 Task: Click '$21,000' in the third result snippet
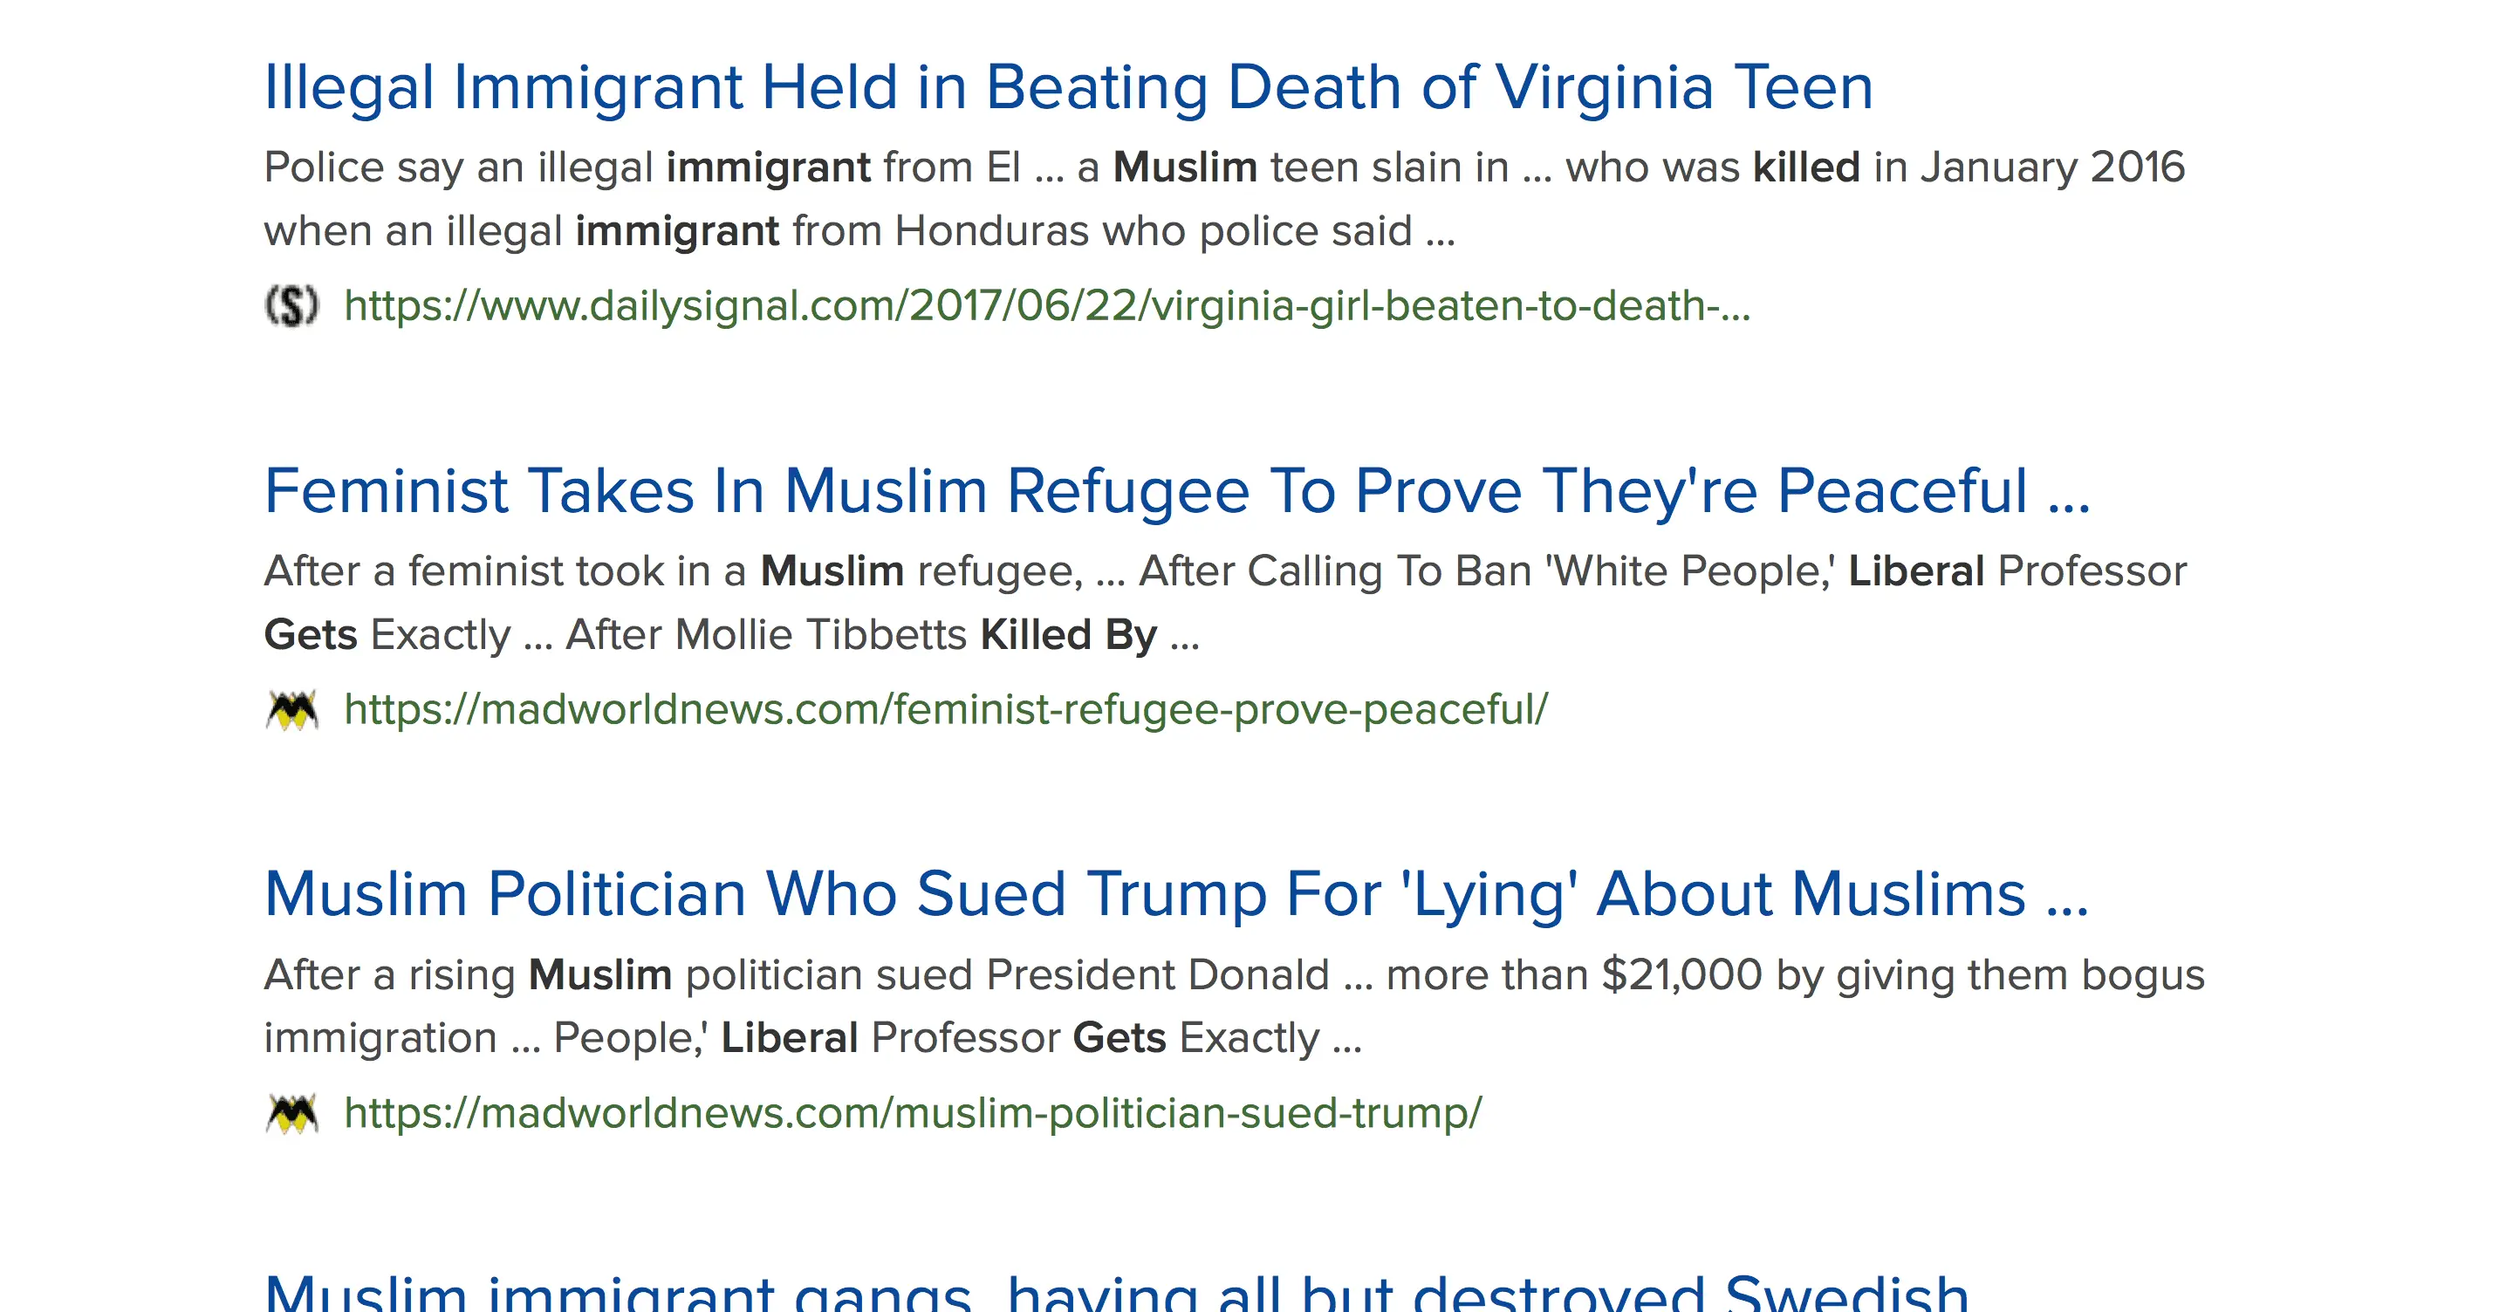[x=1681, y=975]
